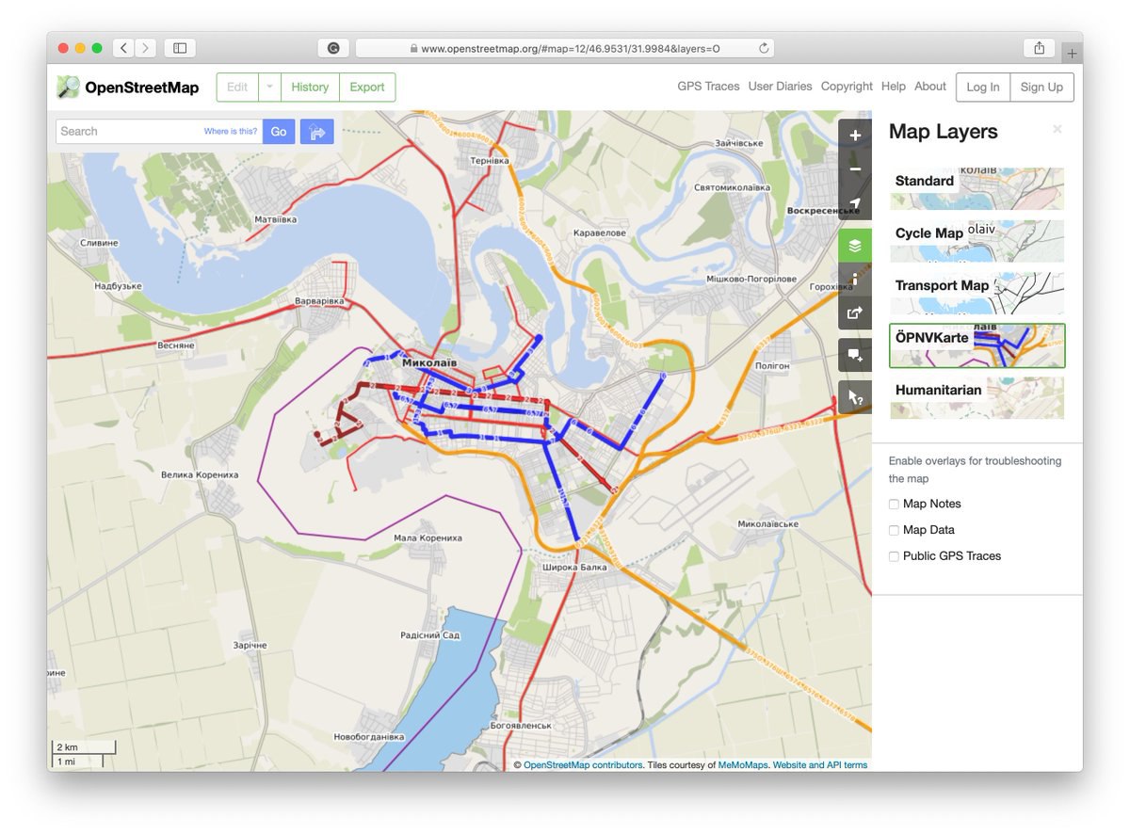Open directions with the blue arrows icon
This screenshot has height=834, width=1130.
click(x=317, y=132)
